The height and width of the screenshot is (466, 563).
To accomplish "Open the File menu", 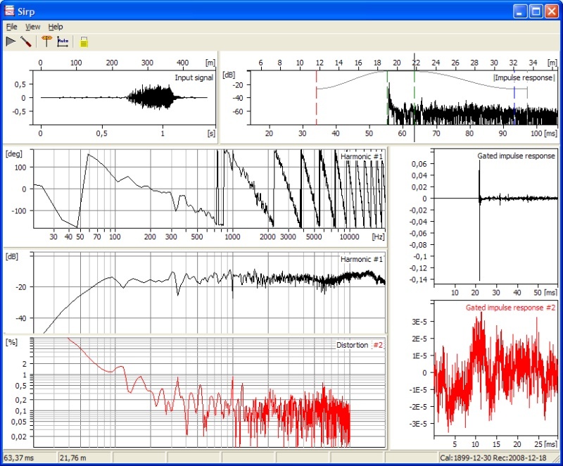I will pos(11,27).
